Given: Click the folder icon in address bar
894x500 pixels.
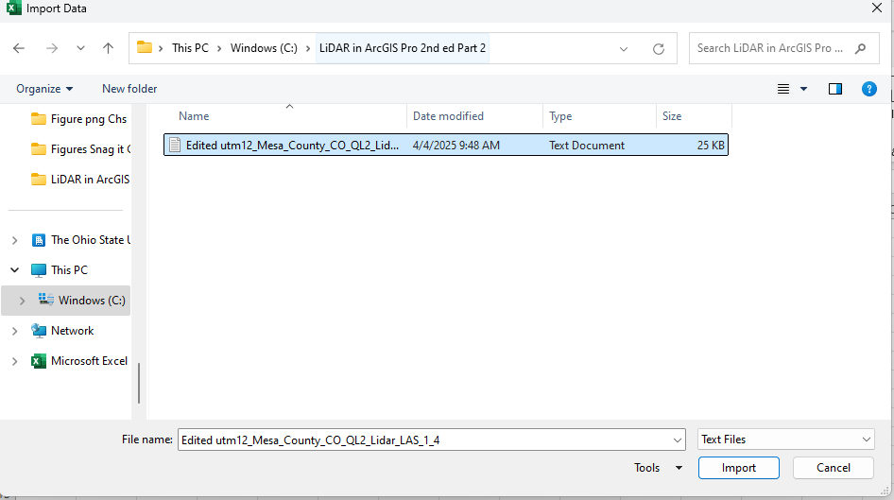Looking at the screenshot, I should point(145,47).
